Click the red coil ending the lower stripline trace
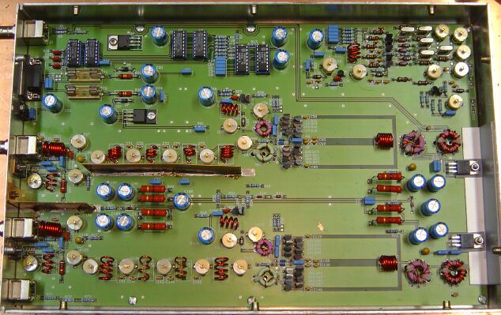Viewport: 501px width, 315px height. [387, 263]
